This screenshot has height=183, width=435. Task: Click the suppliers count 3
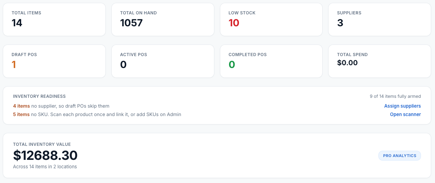click(x=340, y=23)
